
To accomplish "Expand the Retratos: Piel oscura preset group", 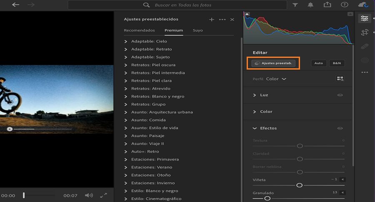I will click(126, 65).
